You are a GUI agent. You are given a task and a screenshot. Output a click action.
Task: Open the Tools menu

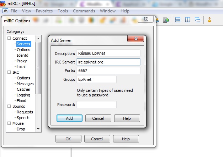point(63,11)
